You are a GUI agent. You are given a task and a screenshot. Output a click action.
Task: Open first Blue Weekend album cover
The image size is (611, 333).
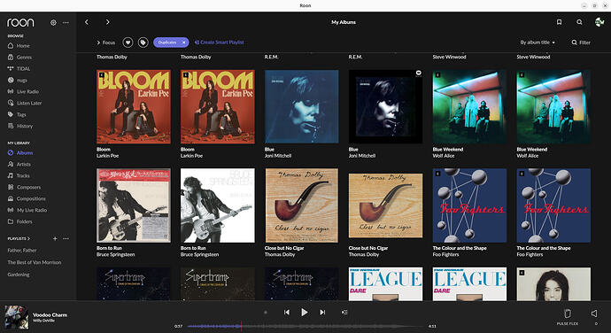pos(469,107)
